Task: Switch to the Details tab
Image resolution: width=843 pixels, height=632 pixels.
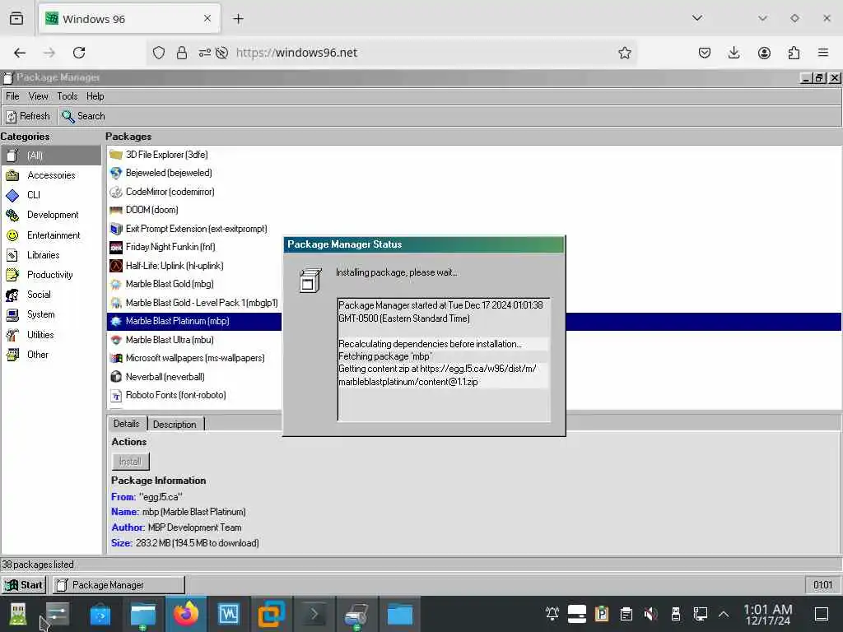Action: (x=126, y=424)
